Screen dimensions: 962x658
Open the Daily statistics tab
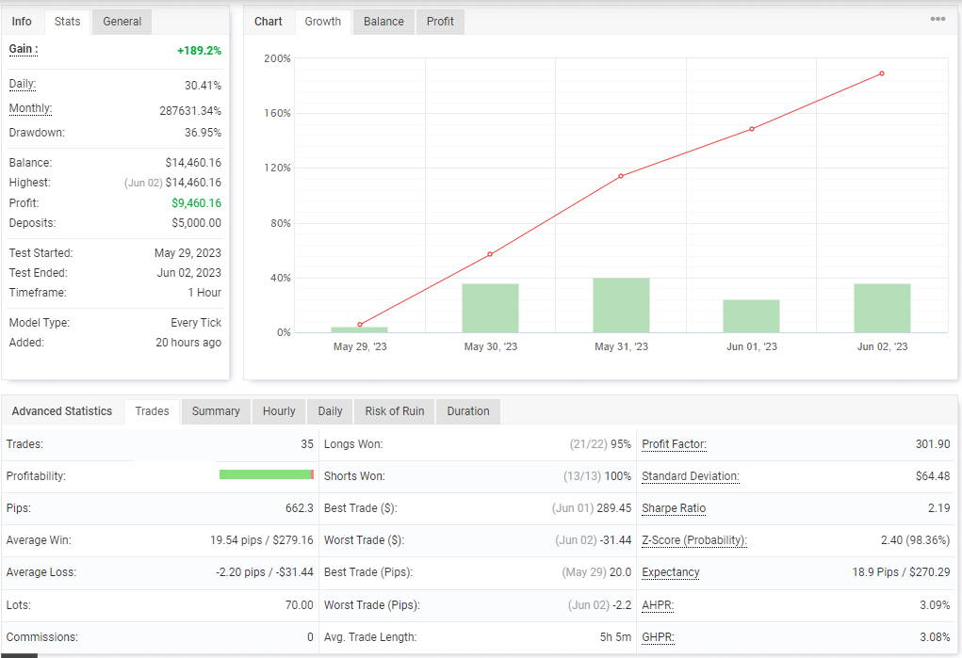[x=330, y=411]
